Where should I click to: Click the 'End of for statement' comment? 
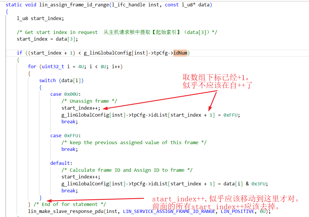coord(70,205)
